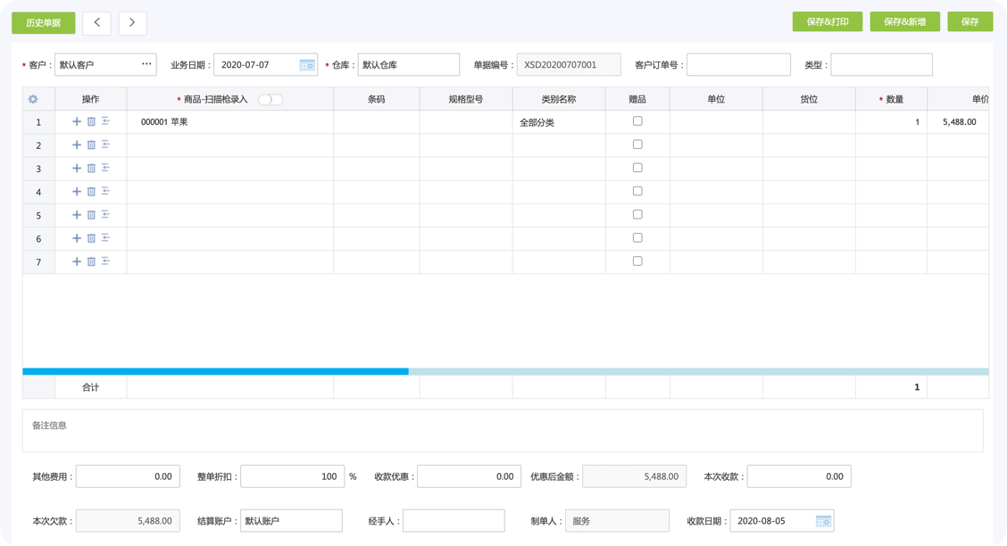Open 历史单据 history list
Image resolution: width=1007 pixels, height=546 pixels.
[x=43, y=23]
